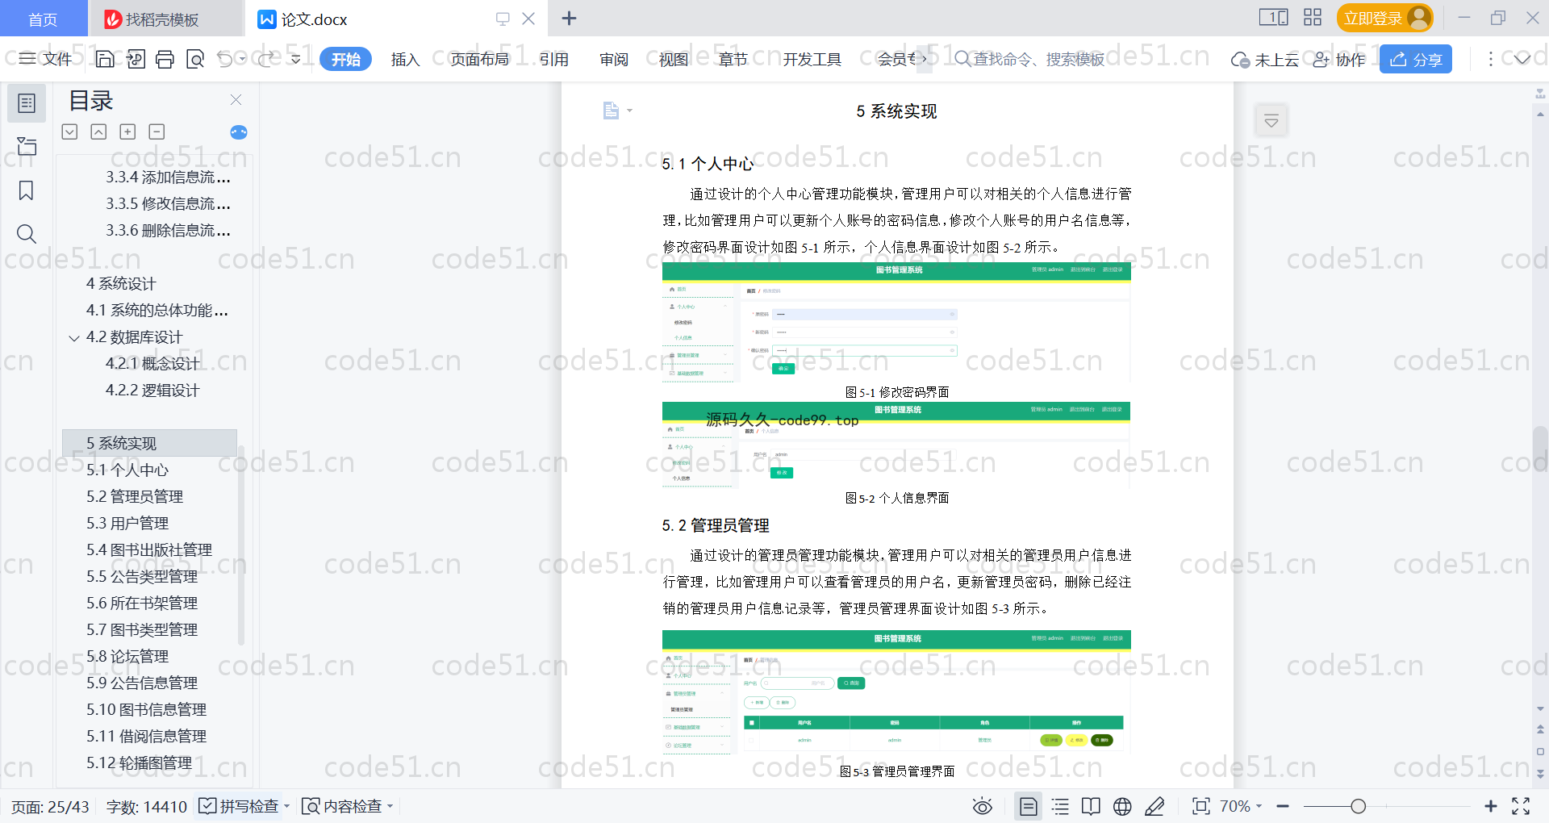Click the level-down dropdown icon in outline
Screen dimensions: 1549x823
tap(69, 132)
